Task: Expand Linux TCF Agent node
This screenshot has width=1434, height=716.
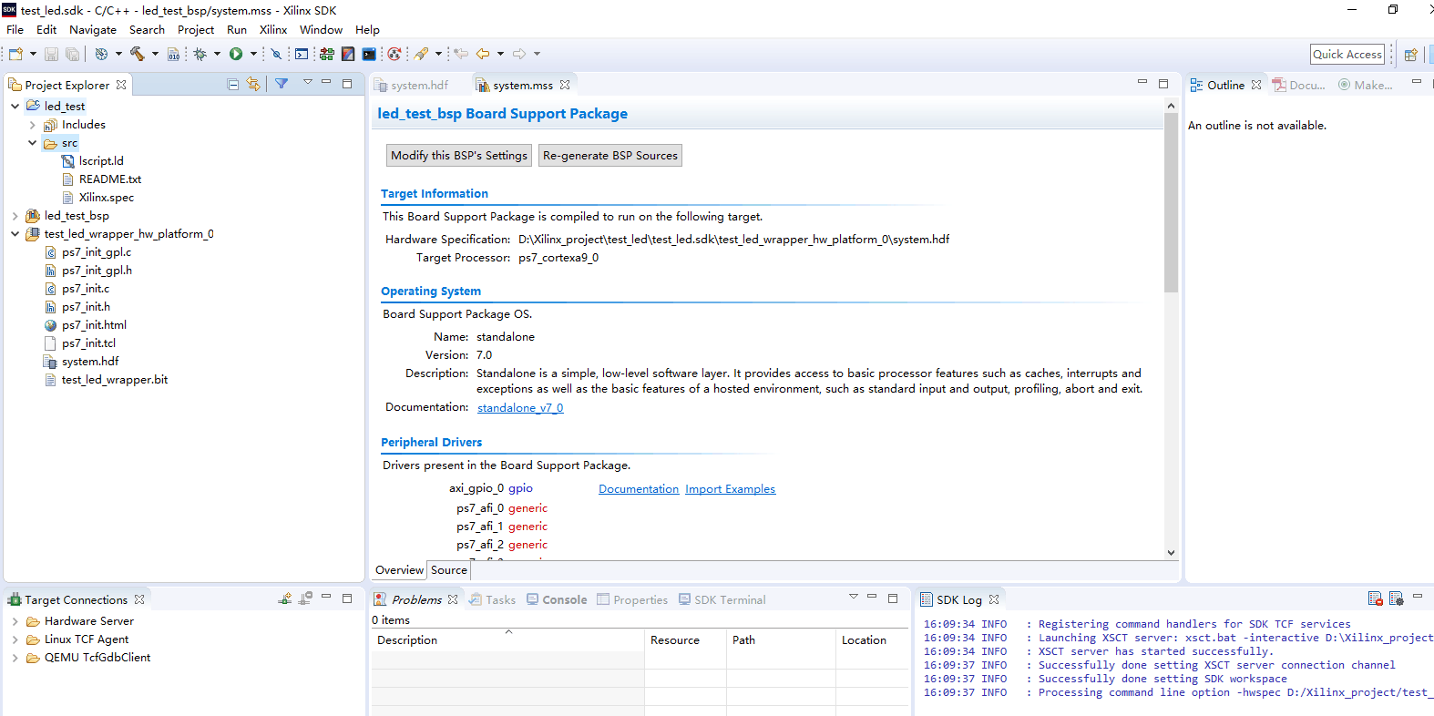Action: coord(15,639)
